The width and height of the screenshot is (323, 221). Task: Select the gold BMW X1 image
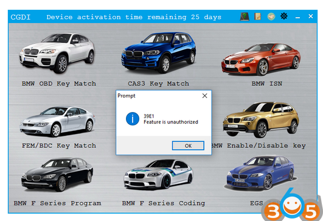tap(261, 119)
